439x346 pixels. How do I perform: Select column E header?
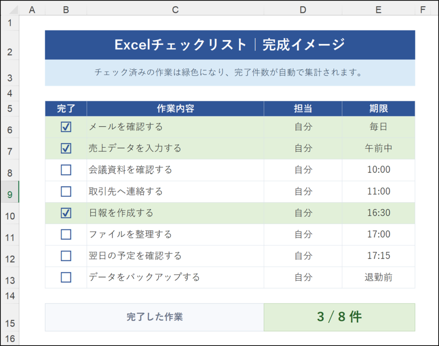click(378, 10)
